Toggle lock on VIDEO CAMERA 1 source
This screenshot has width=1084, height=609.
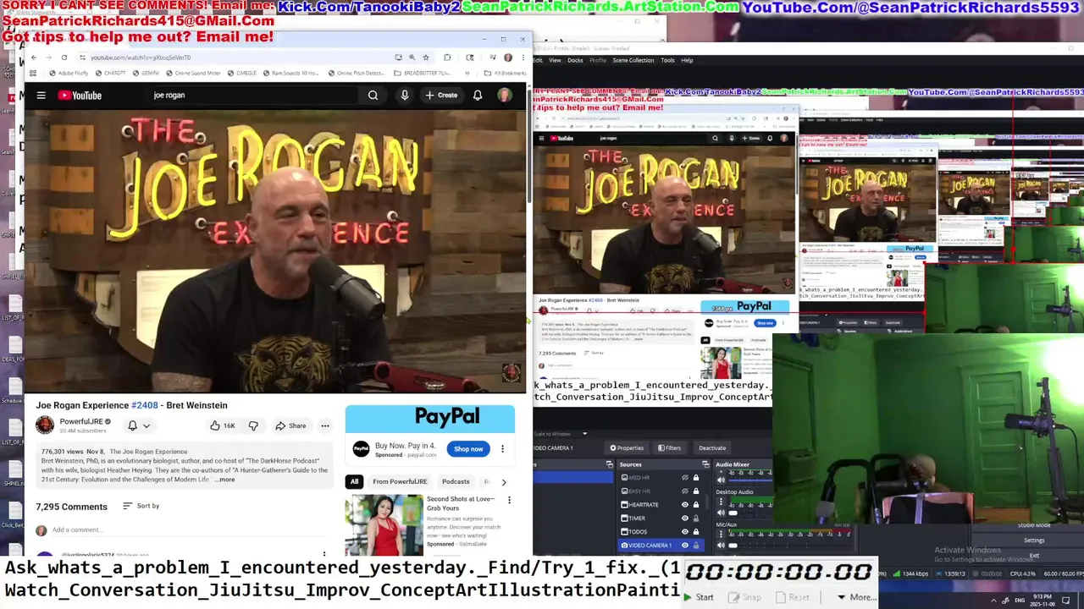(696, 546)
